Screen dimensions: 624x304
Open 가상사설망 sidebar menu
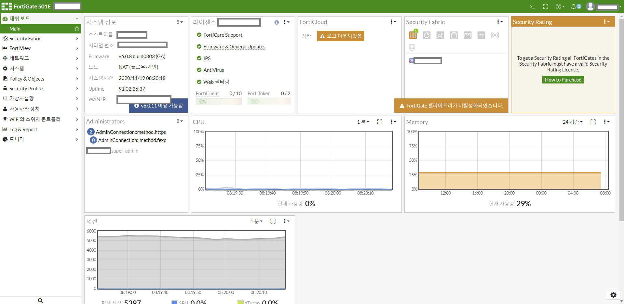[40, 98]
